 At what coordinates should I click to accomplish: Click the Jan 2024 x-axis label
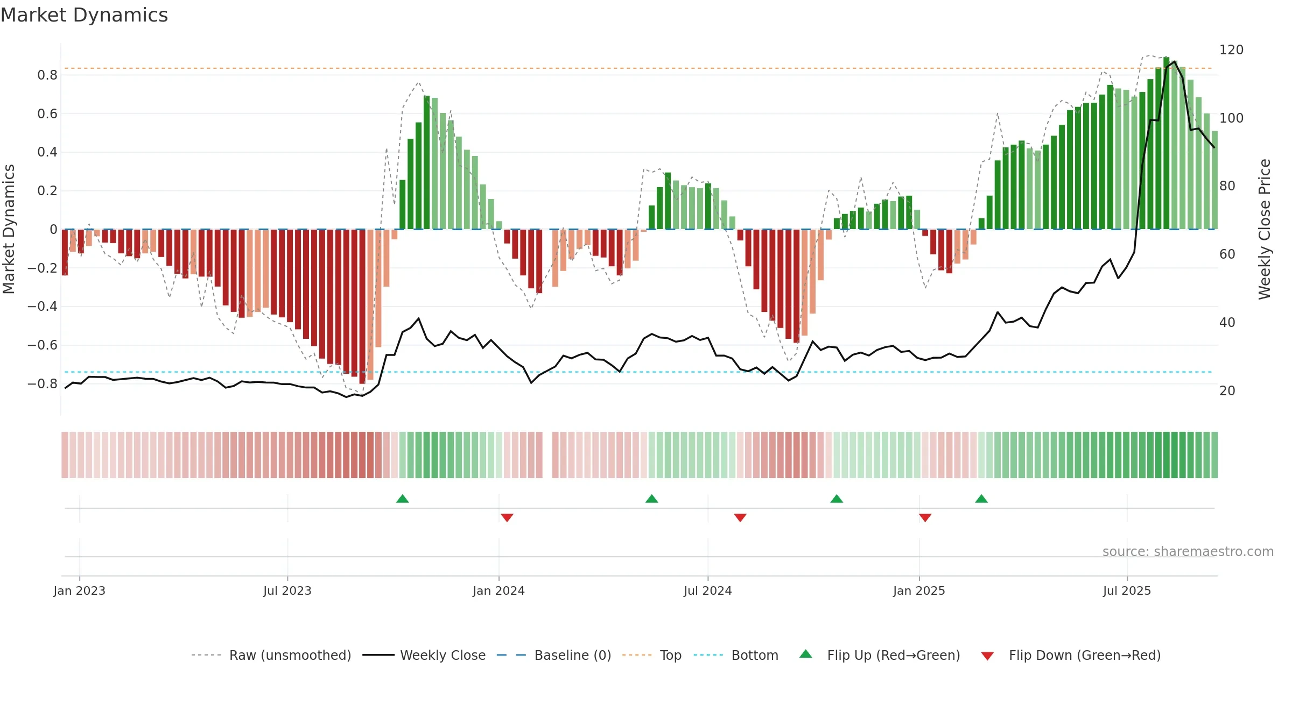point(498,590)
